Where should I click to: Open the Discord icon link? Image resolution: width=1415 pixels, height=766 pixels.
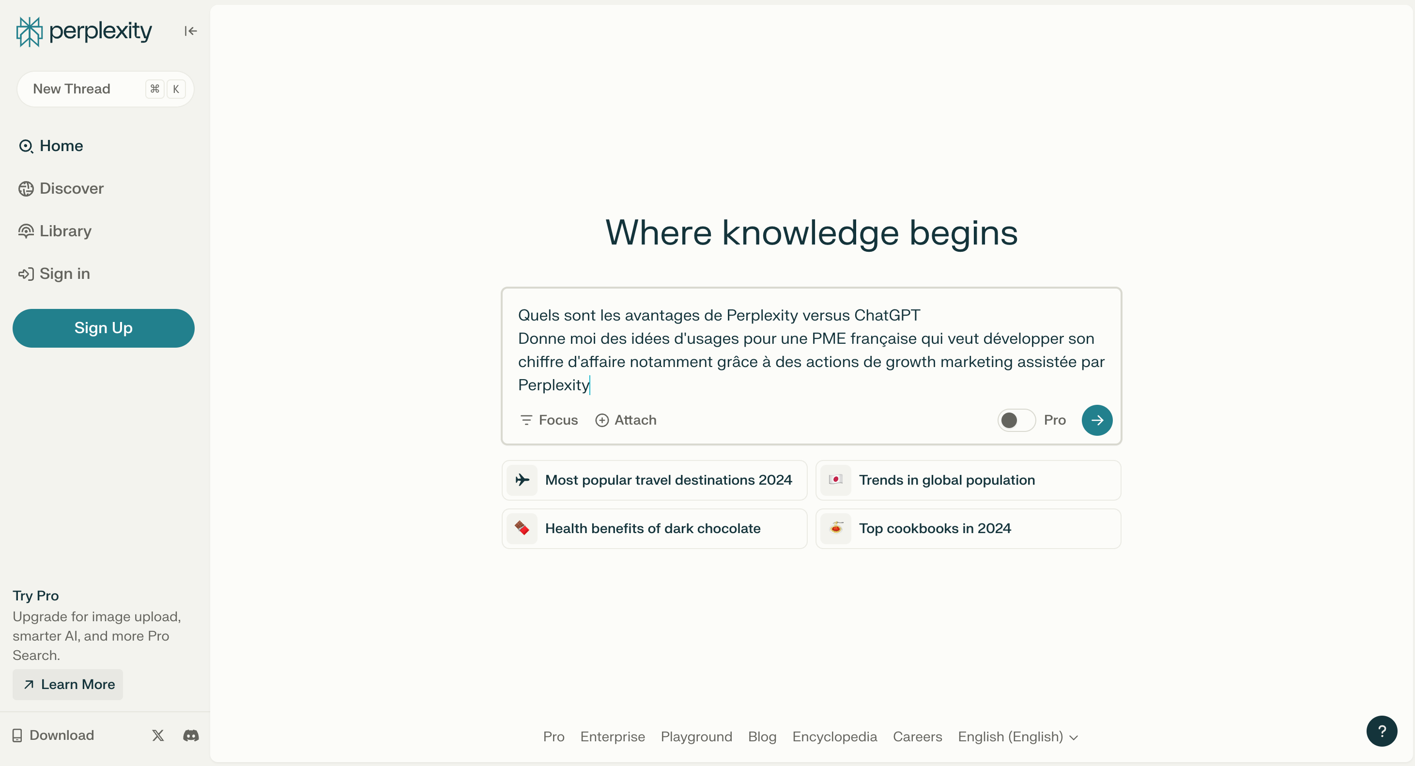pos(191,735)
